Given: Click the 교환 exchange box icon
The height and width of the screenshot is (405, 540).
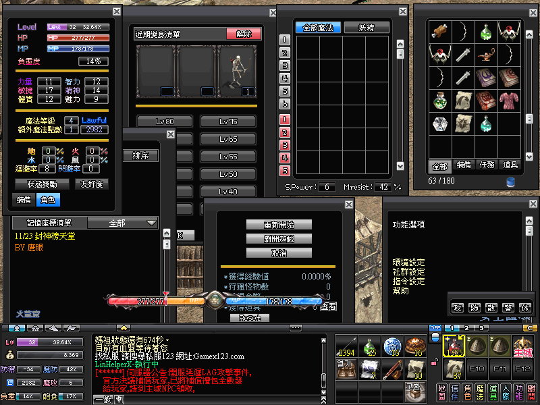Looking at the screenshot, I should 415,392.
